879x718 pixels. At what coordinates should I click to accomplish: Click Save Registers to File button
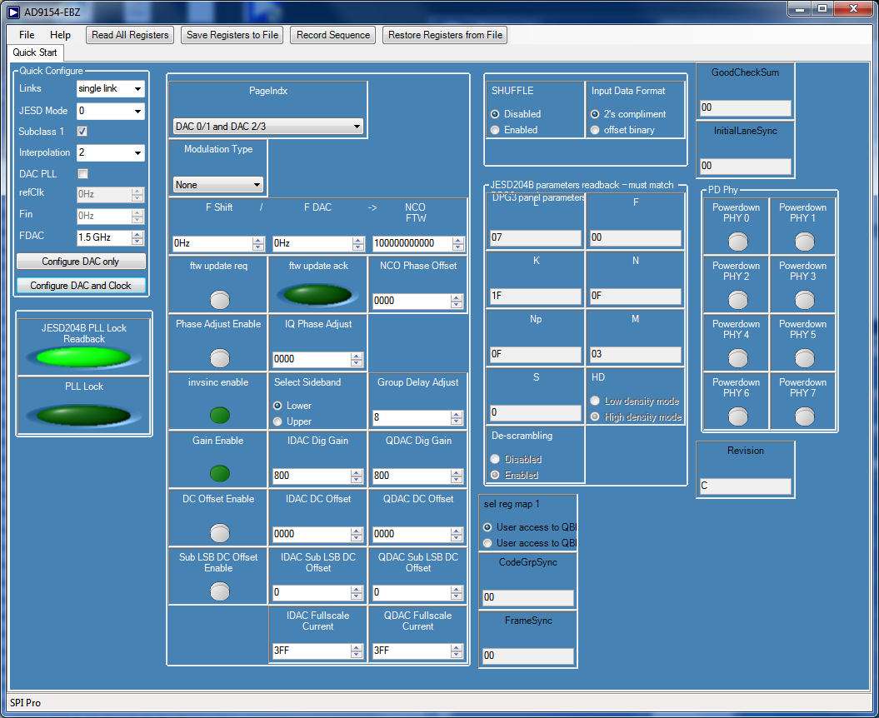pyautogui.click(x=232, y=35)
